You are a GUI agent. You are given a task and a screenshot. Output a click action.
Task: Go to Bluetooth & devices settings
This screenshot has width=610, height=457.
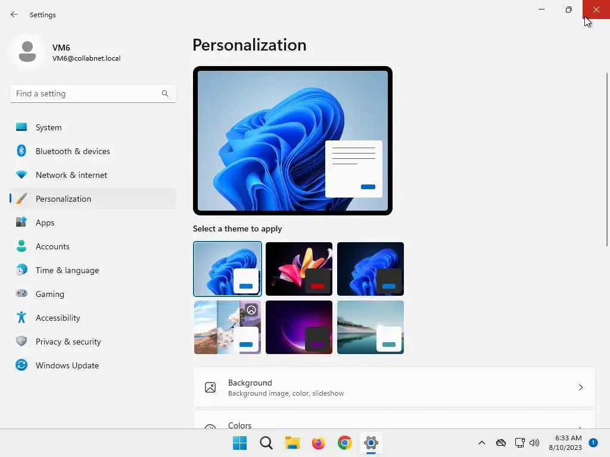coord(93,151)
